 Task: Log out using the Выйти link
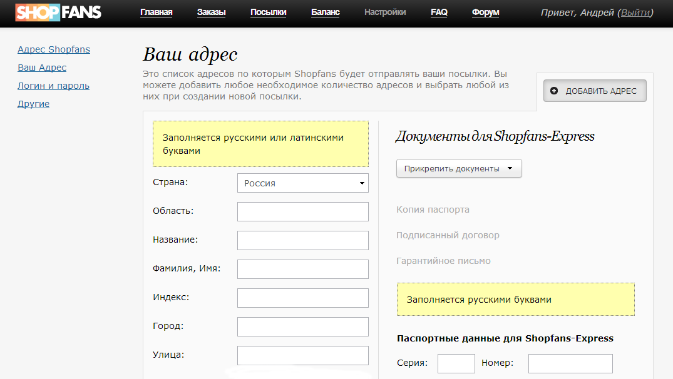635,13
